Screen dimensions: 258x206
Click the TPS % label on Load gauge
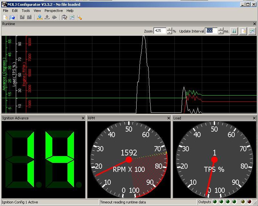click(x=214, y=169)
